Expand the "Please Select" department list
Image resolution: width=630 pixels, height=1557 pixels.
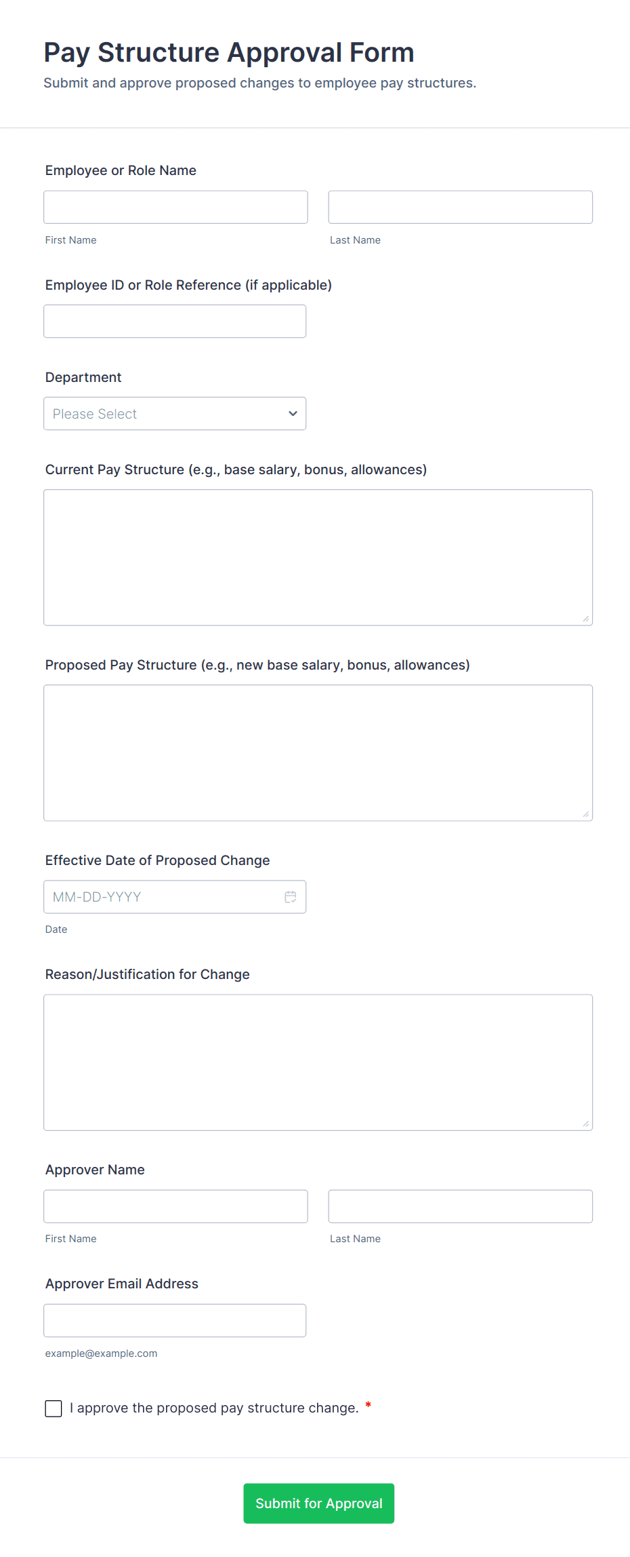(x=174, y=413)
